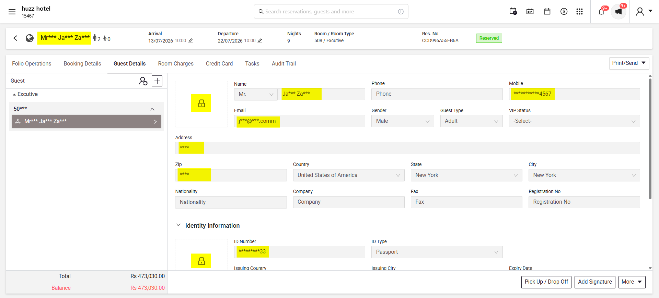Click the Balance amount Rs 473,030.00
659x298 pixels.
pos(148,288)
